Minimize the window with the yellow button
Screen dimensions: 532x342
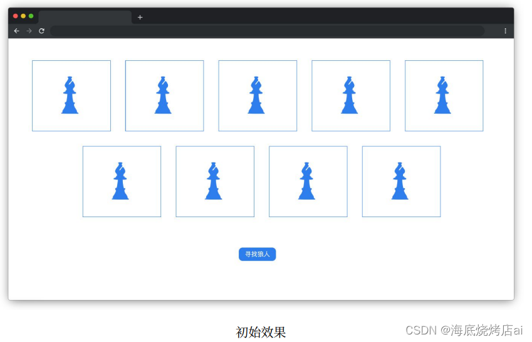23,16
